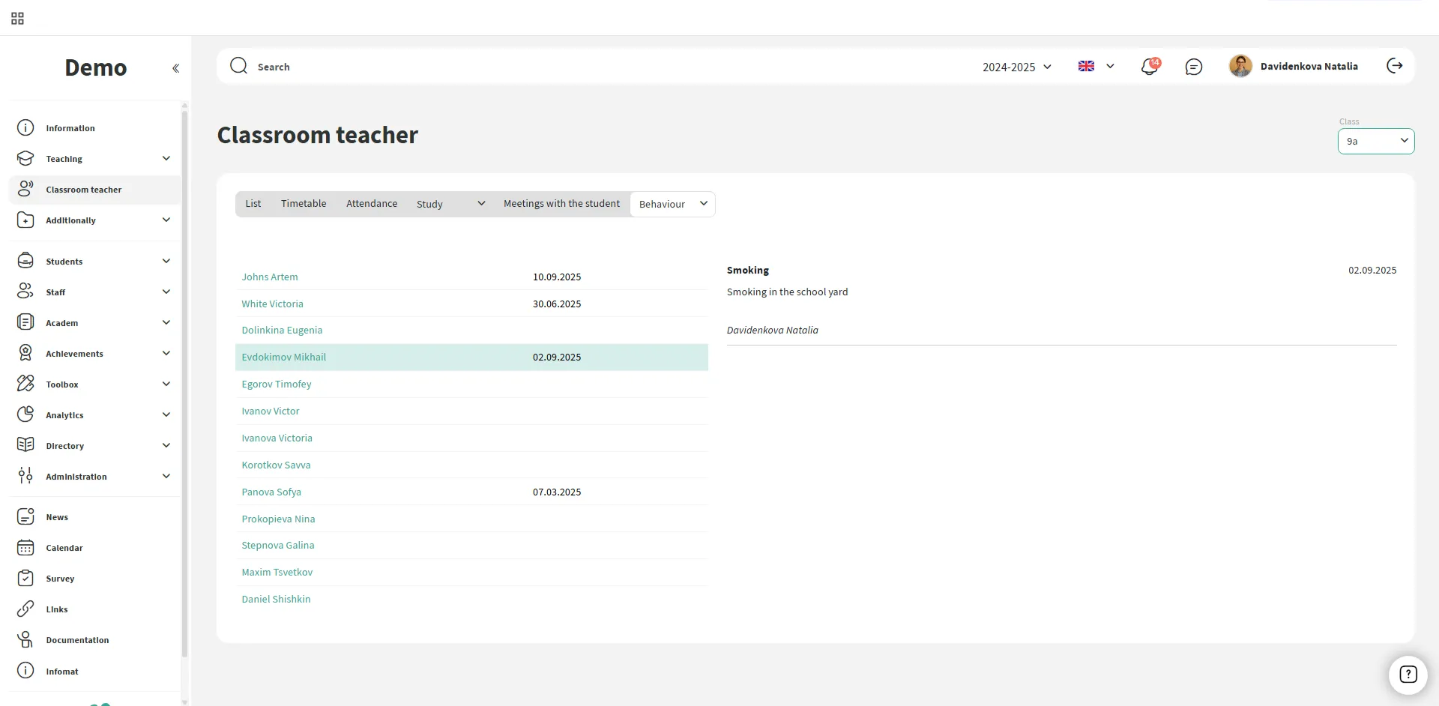The height and width of the screenshot is (706, 1439).
Task: Open the apps grid icon
Action: point(17,18)
